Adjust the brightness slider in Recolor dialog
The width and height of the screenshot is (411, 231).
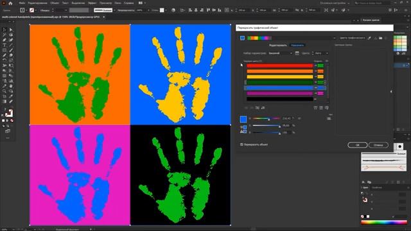point(267,133)
